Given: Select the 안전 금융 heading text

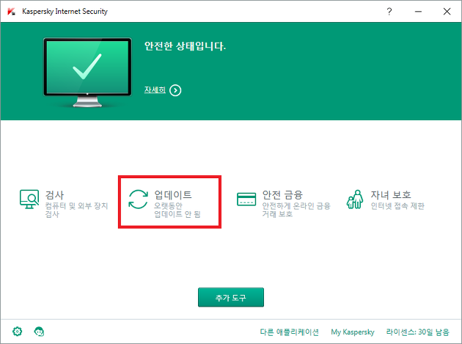Looking at the screenshot, I should click(282, 194).
